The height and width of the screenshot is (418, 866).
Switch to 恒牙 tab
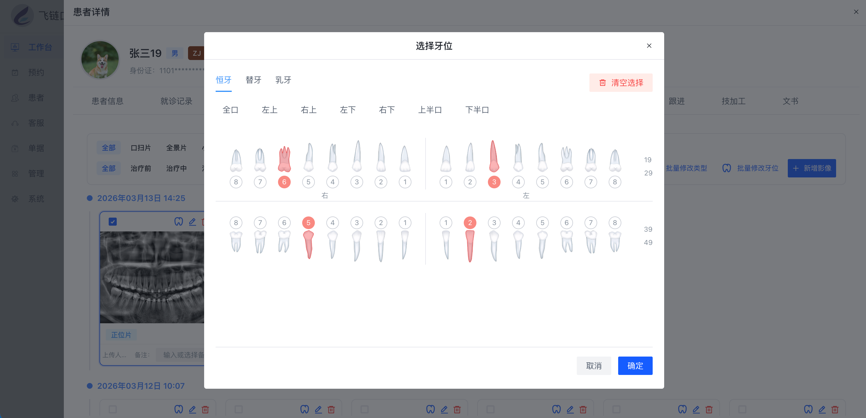click(x=224, y=80)
